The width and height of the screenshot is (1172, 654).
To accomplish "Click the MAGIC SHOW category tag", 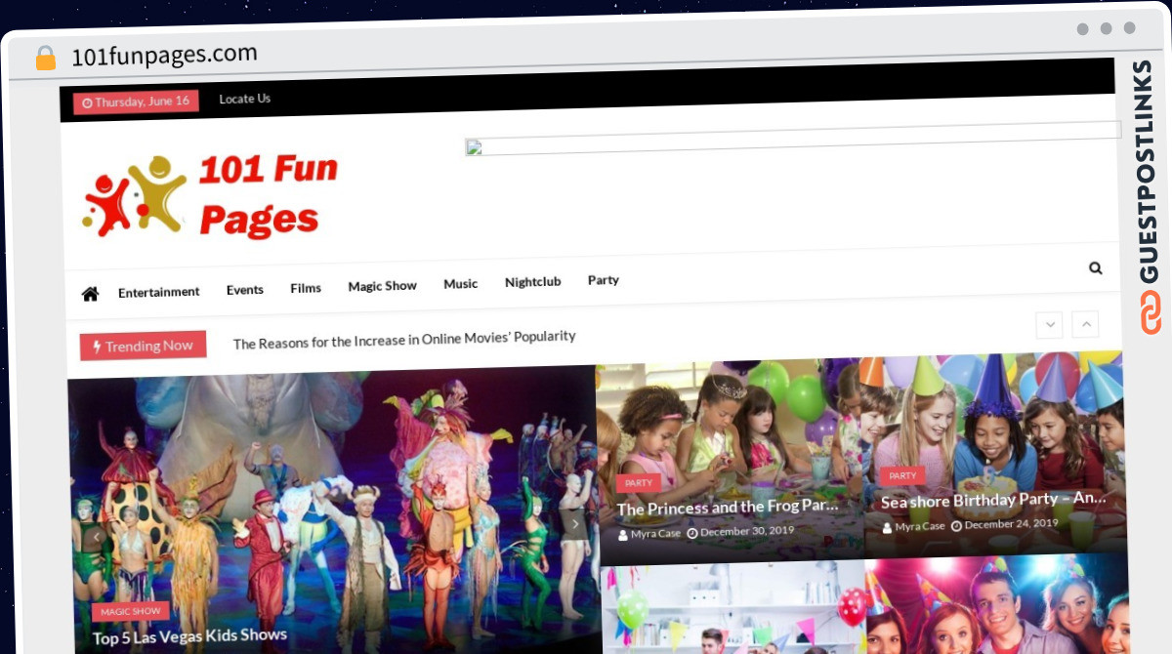I will [131, 611].
